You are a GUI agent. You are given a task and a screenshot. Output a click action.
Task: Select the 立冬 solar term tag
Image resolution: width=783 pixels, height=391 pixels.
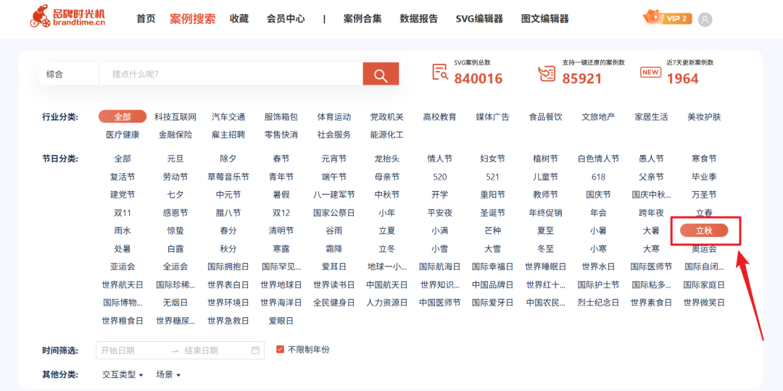[x=387, y=248]
